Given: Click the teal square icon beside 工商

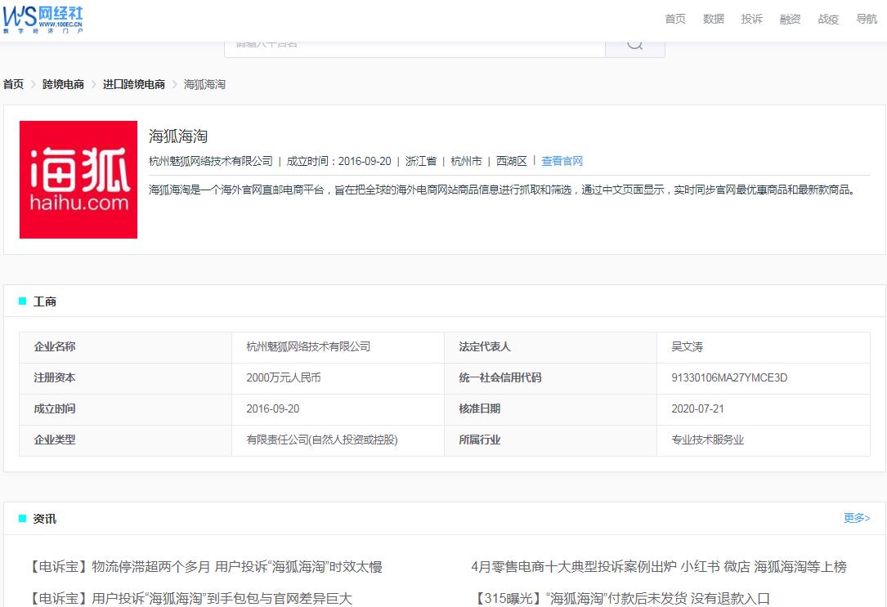Looking at the screenshot, I should click(23, 301).
